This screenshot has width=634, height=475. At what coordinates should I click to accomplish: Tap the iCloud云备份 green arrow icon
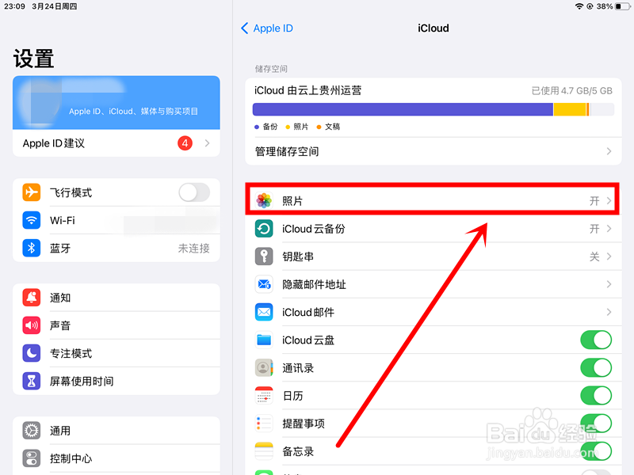[264, 229]
